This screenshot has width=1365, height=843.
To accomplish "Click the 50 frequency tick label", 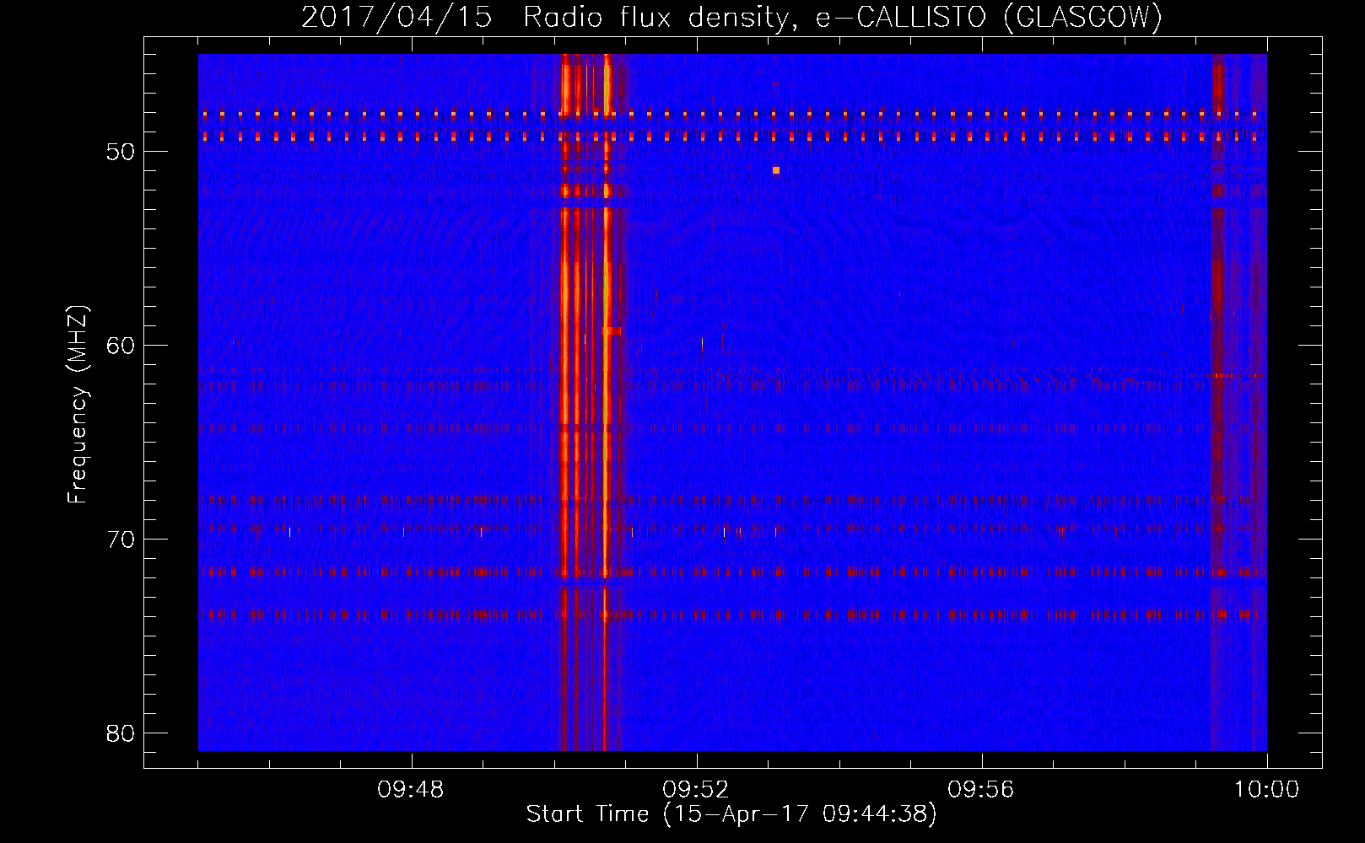I will coord(121,152).
